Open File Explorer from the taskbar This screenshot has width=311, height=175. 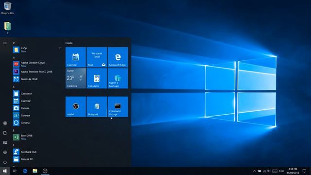tap(35, 171)
